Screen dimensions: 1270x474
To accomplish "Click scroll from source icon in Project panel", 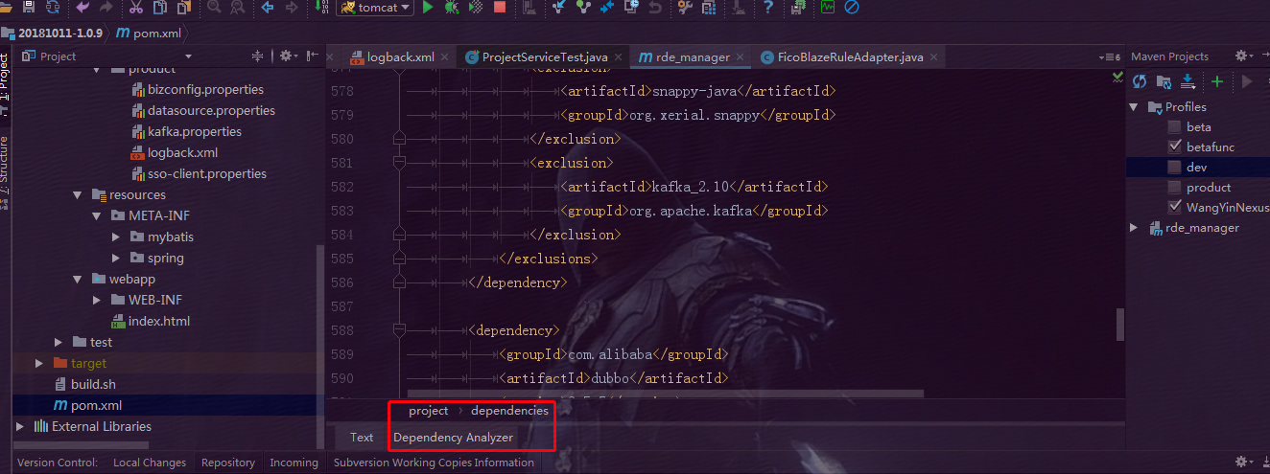I will point(257,56).
